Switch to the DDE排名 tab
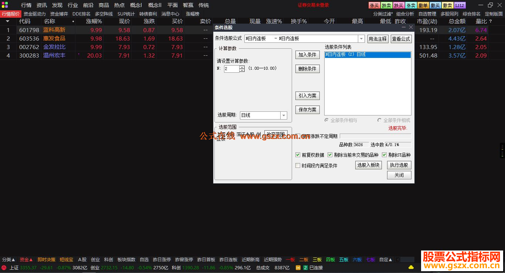 tap(81, 14)
